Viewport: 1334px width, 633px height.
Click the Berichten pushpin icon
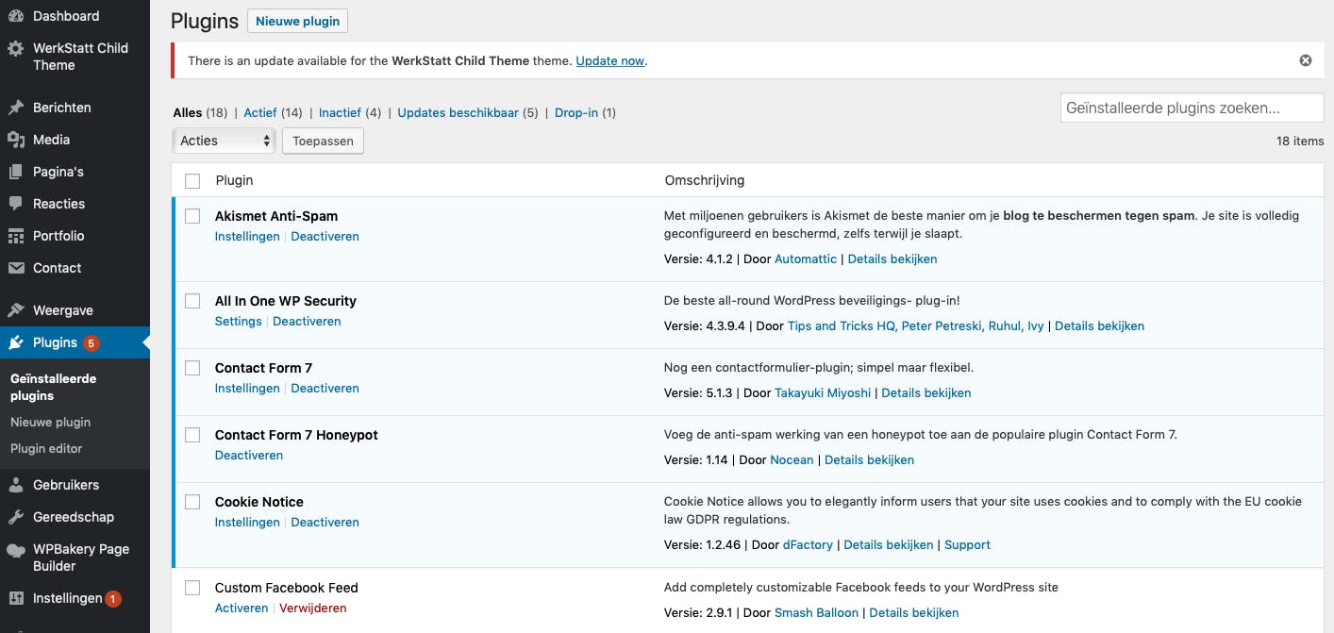pyautogui.click(x=16, y=108)
